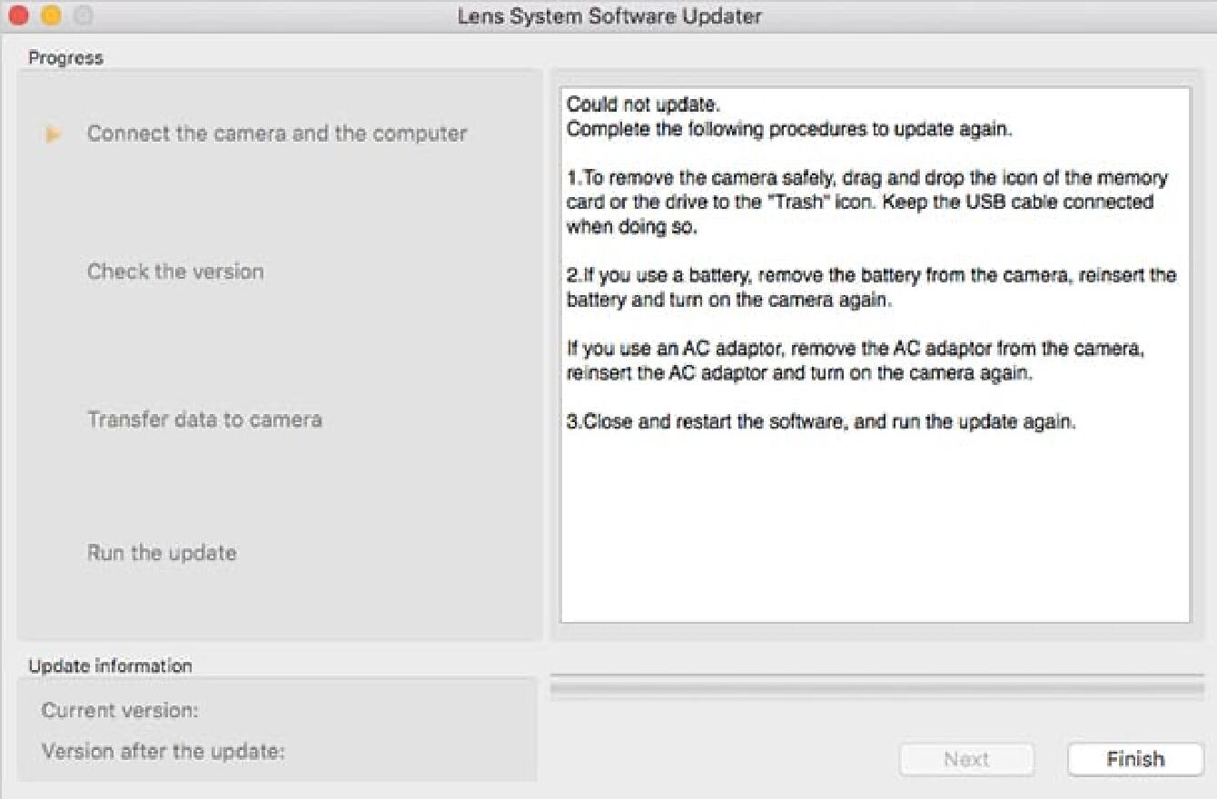Click the 'Lens System Software Updater' title
This screenshot has height=799, width=1217.
[609, 16]
